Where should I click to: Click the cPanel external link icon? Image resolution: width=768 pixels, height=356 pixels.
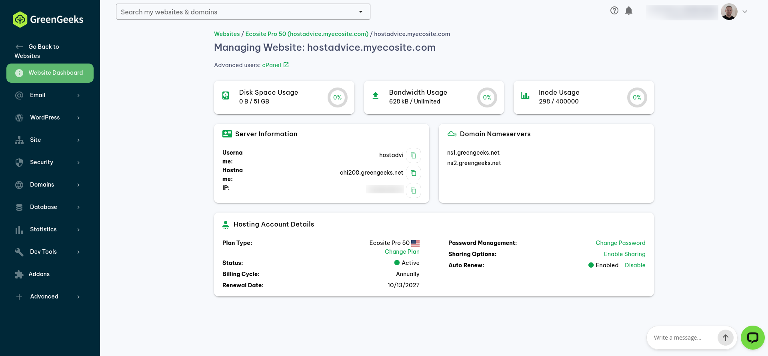tap(286, 65)
